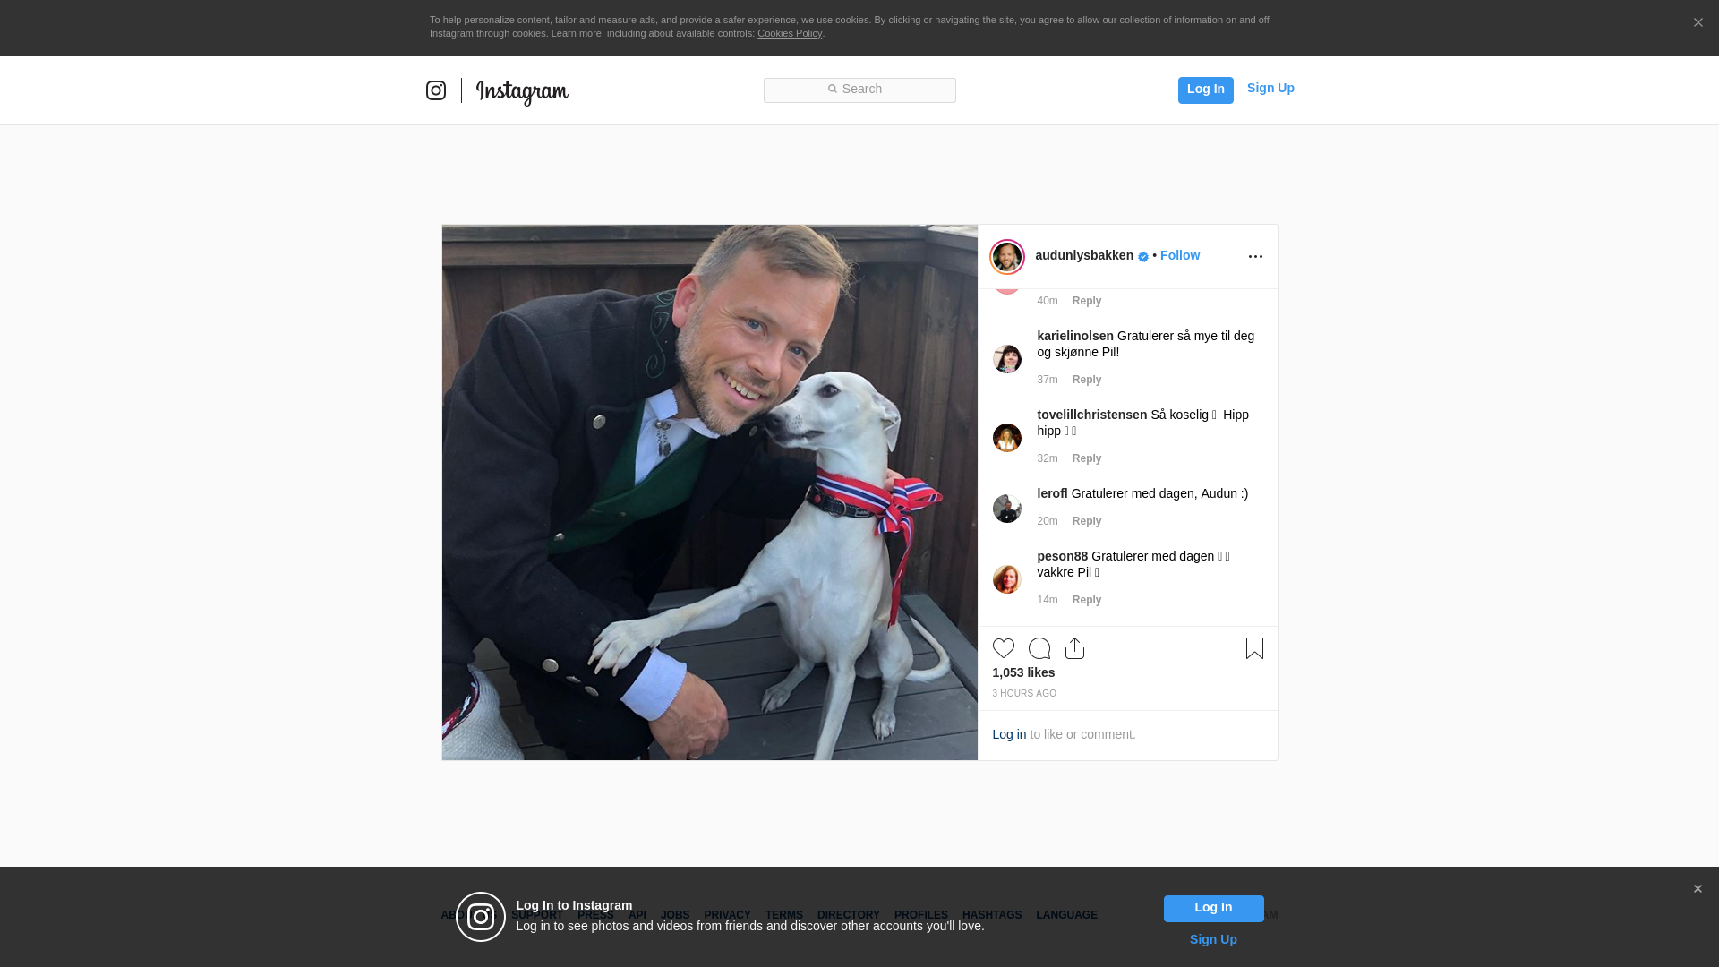The image size is (1719, 967).
Task: Click the 14m comment timestamp
Action: click(1048, 600)
